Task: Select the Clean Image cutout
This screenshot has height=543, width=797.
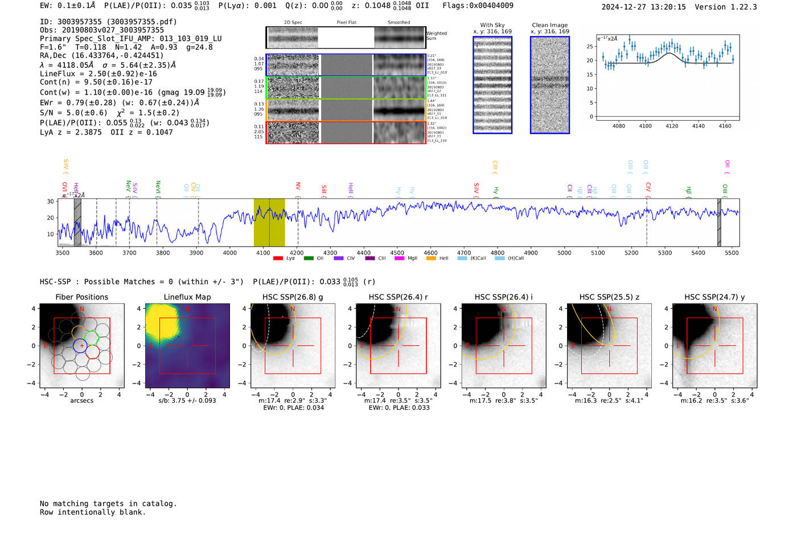Action: (x=550, y=85)
